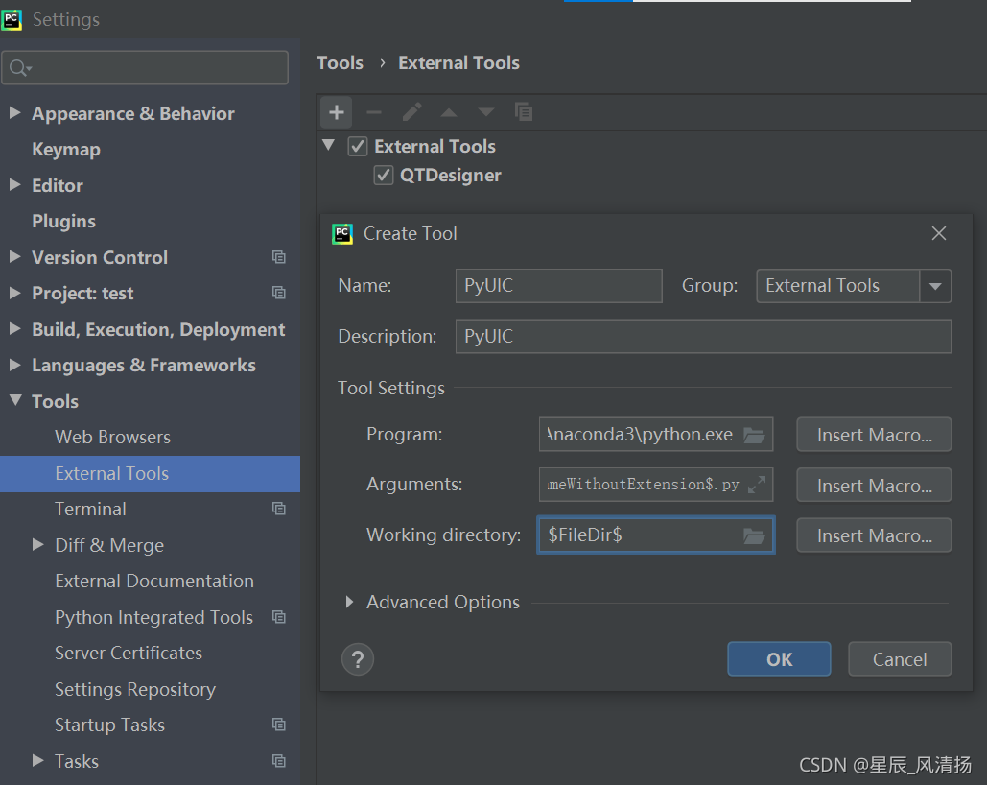This screenshot has width=987, height=785.
Task: Open Startup Tasks settings
Action: [x=109, y=726]
